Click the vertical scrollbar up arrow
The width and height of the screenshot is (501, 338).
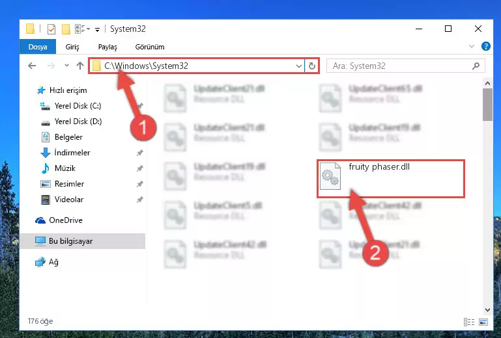tap(487, 84)
